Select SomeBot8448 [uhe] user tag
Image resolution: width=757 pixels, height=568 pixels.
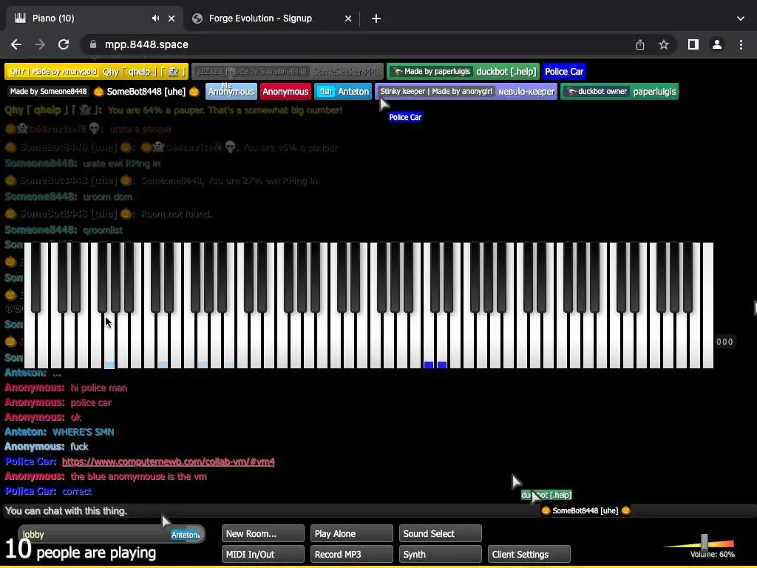pyautogui.click(x=105, y=91)
